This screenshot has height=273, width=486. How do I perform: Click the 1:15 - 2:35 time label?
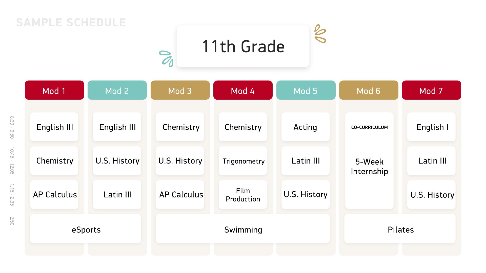click(x=12, y=195)
